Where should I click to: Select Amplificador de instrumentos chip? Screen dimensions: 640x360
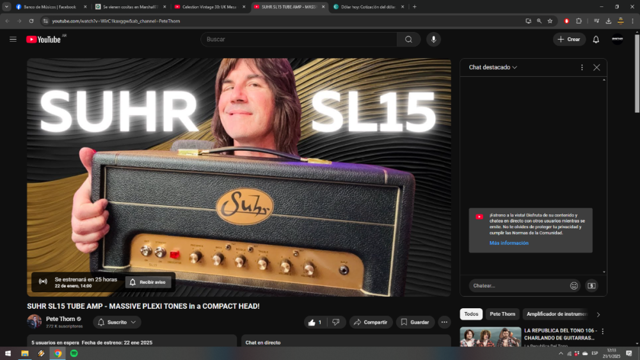pyautogui.click(x=556, y=314)
